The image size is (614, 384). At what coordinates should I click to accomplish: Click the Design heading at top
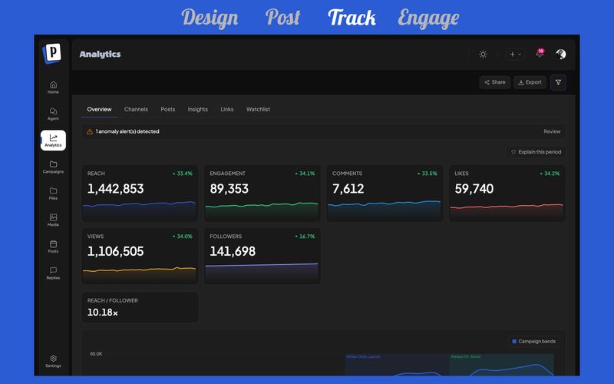click(x=210, y=18)
